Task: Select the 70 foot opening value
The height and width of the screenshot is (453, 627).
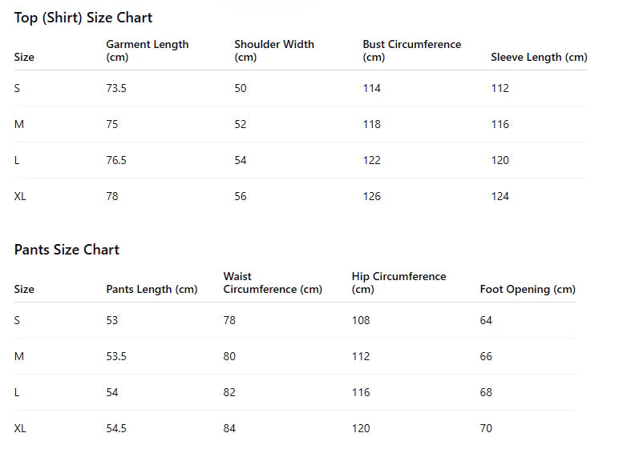Action: (486, 429)
